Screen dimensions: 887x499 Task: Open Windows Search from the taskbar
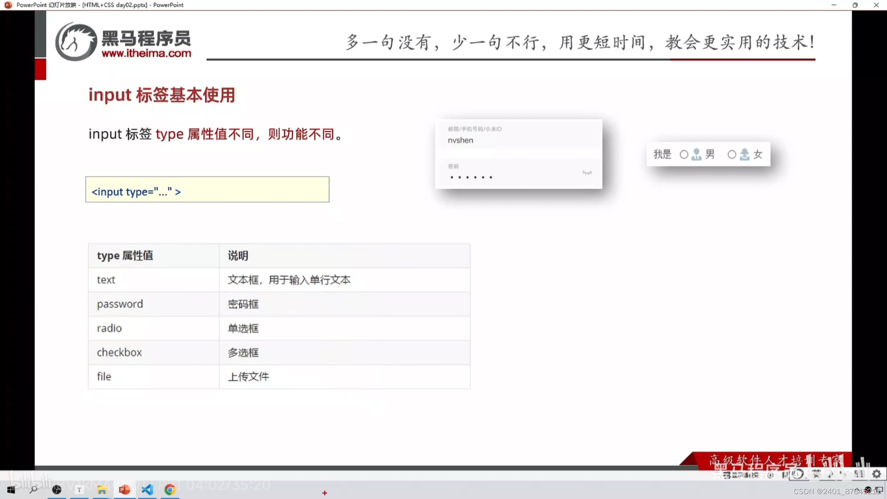point(33,490)
